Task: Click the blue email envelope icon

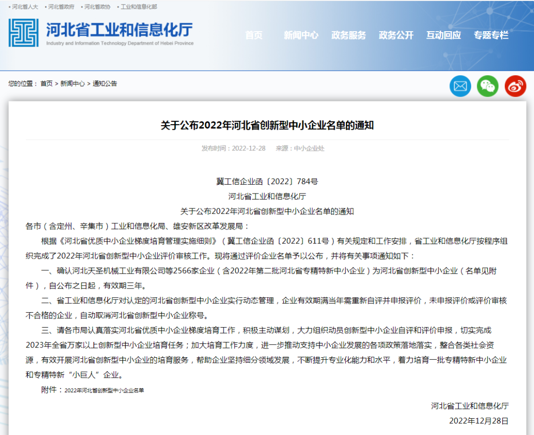Action: (460, 87)
